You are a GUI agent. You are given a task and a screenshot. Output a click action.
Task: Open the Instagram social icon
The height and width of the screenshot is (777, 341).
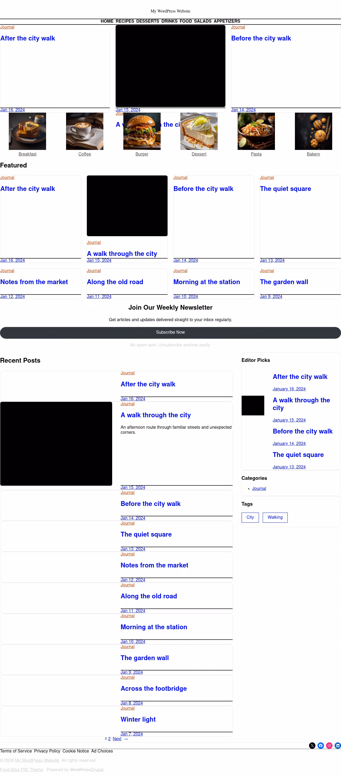(329, 745)
